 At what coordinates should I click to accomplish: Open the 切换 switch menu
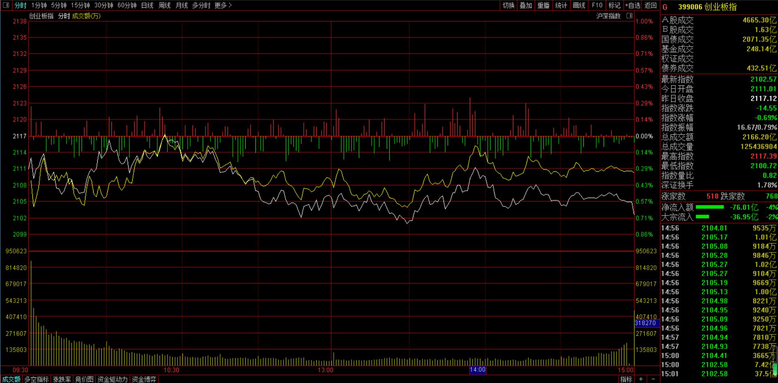pyautogui.click(x=508, y=5)
